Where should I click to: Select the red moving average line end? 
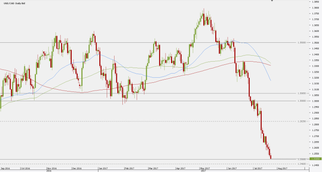pos(270,65)
